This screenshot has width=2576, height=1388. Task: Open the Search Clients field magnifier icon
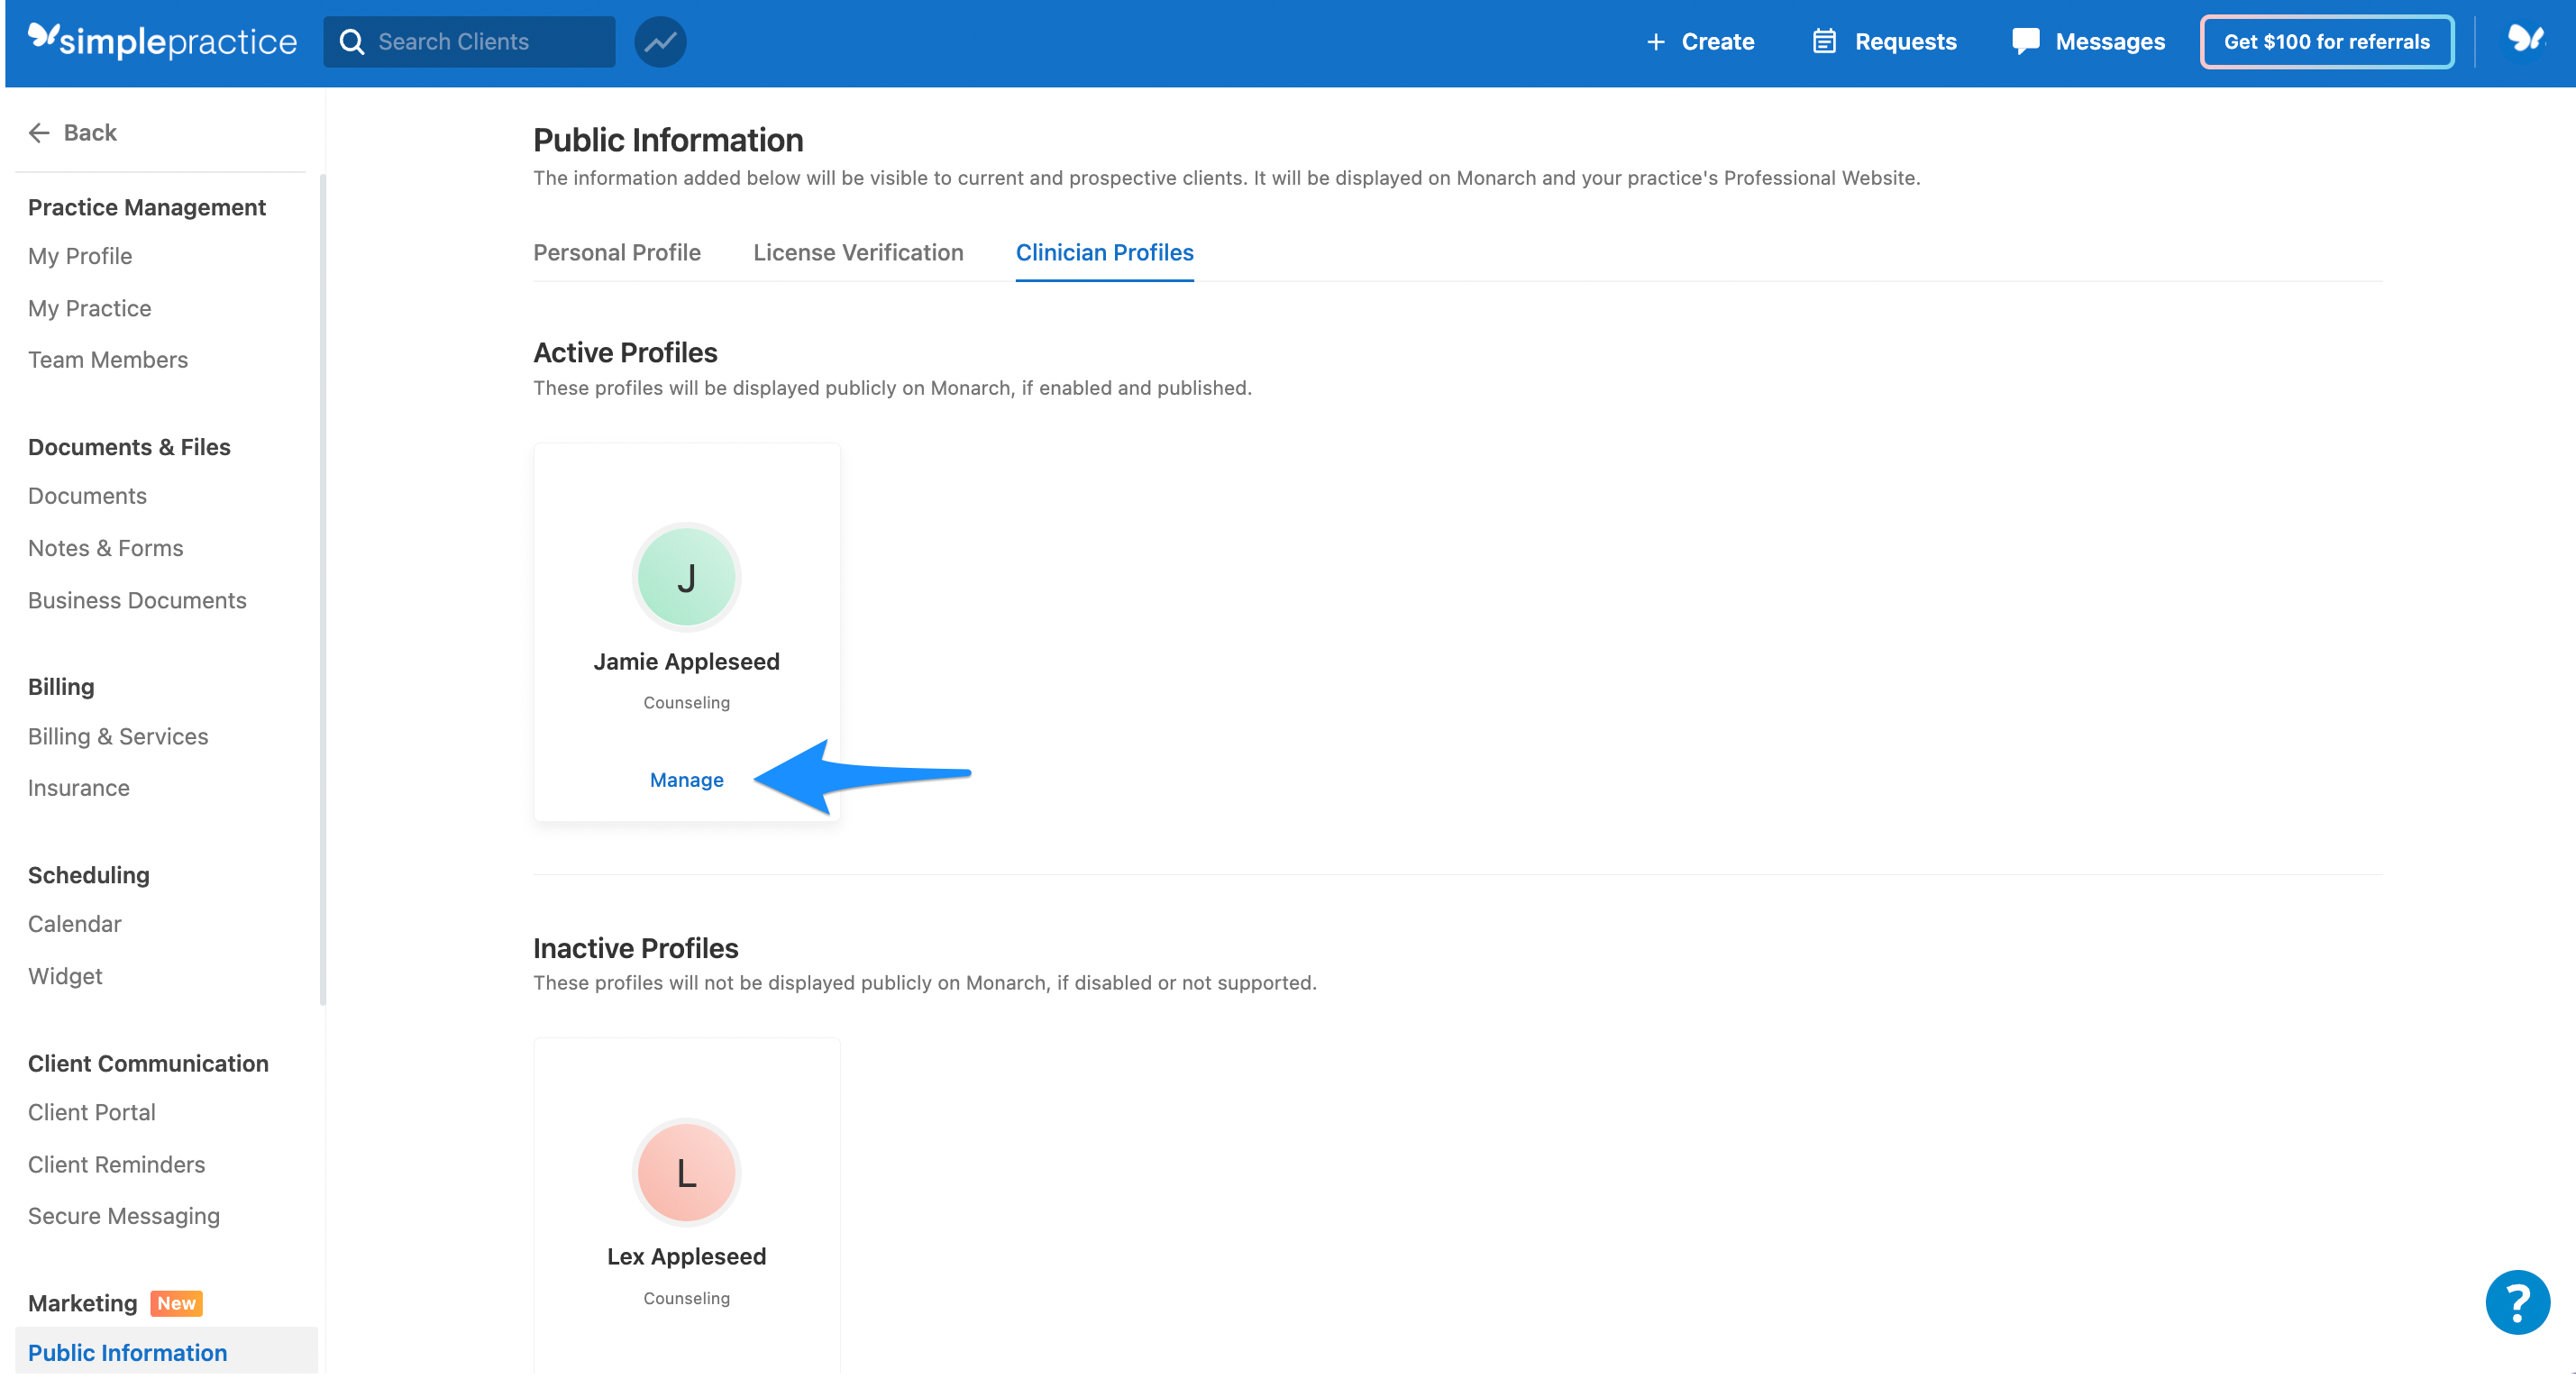(352, 41)
